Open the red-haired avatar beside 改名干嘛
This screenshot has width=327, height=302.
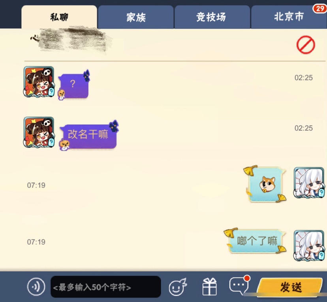point(39,132)
